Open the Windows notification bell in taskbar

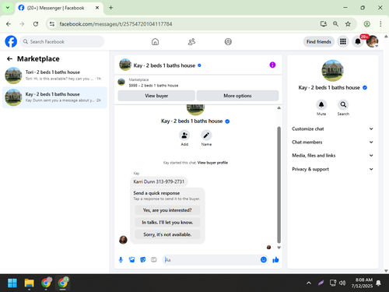[x=379, y=283]
